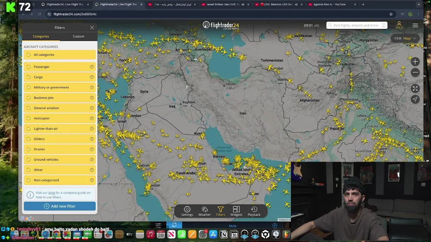
Task: Click the AIRCRAFT CATEGORIES heading
Action: [41, 47]
